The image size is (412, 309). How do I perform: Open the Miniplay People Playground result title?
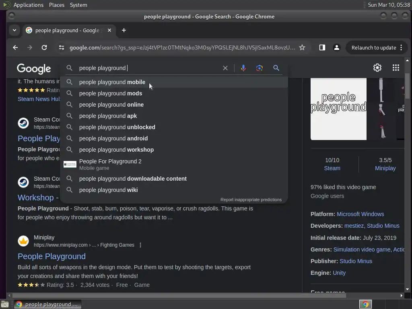(x=51, y=256)
